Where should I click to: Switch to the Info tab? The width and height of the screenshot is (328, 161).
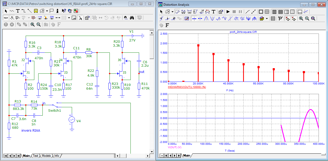57,156
